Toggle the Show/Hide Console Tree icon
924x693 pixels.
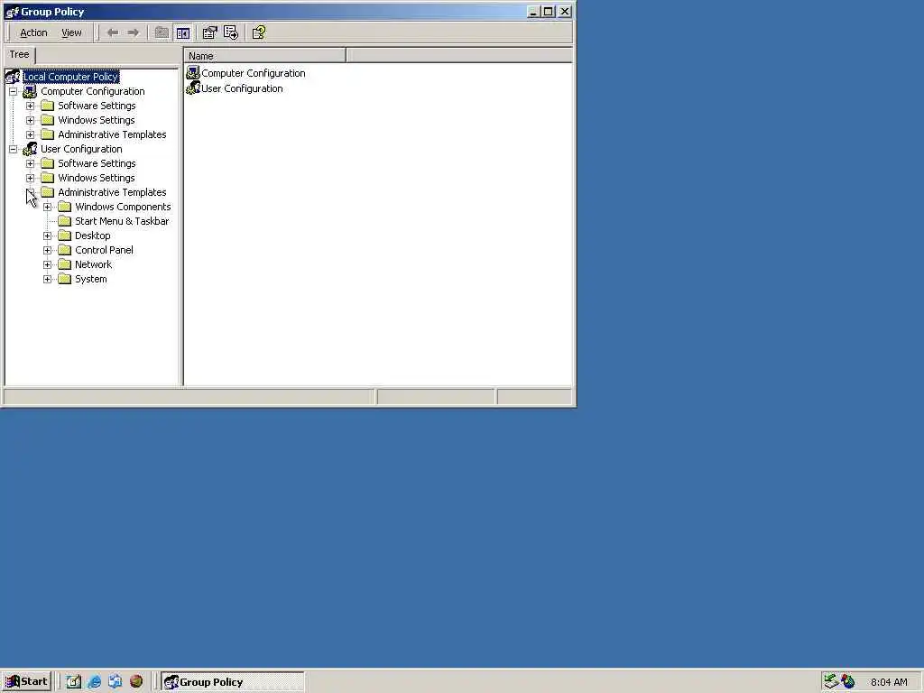[x=183, y=33]
